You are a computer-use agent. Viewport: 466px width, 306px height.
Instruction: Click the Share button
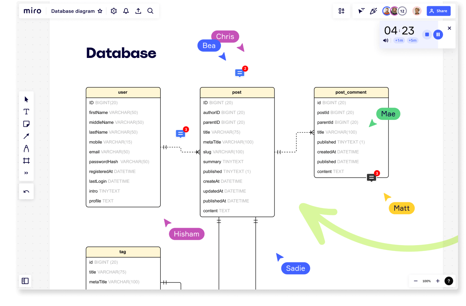coord(438,11)
